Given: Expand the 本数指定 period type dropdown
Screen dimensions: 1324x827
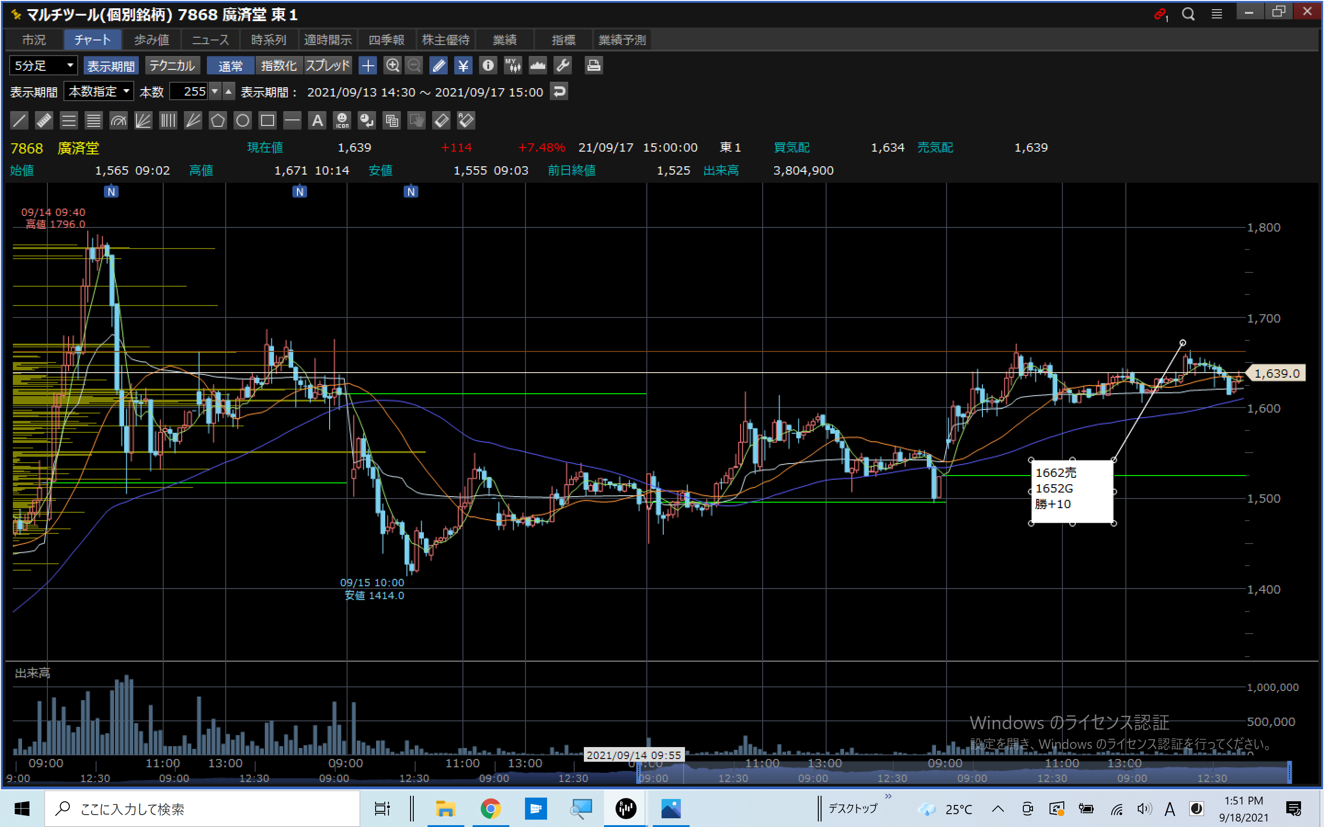Looking at the screenshot, I should pyautogui.click(x=98, y=91).
